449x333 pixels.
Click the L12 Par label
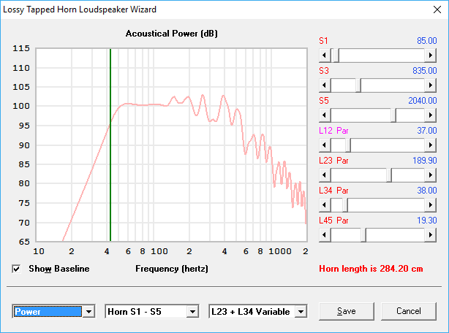tap(333, 131)
